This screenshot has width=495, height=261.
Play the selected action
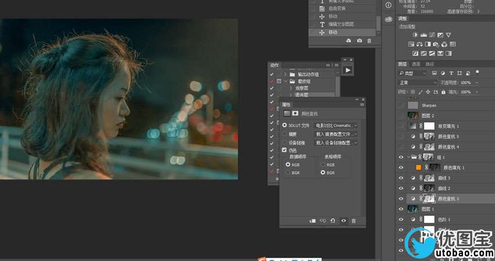coord(348,70)
